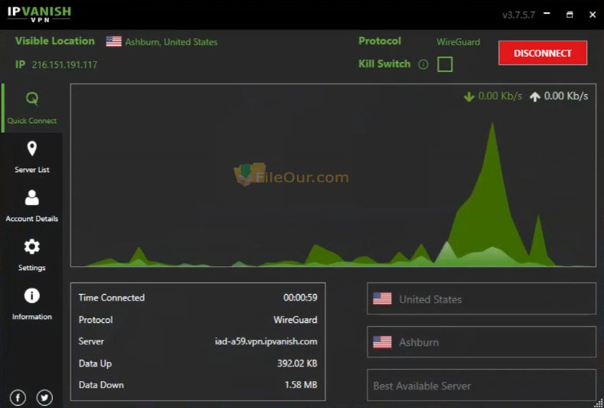604x408 pixels.
Task: Open the Information tab
Action: click(x=32, y=304)
